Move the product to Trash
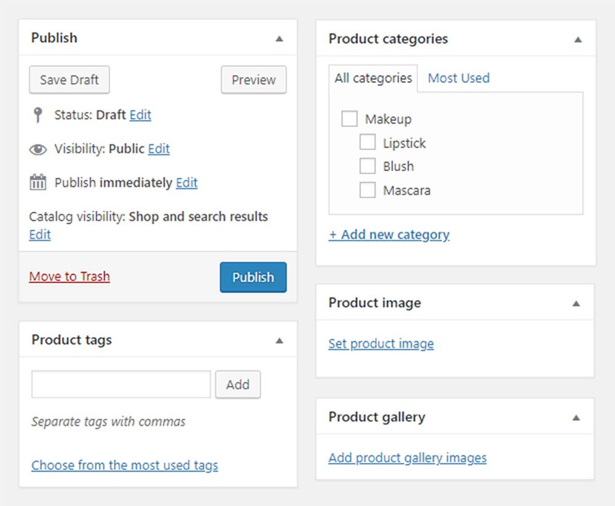This screenshot has width=615, height=506. click(x=69, y=276)
